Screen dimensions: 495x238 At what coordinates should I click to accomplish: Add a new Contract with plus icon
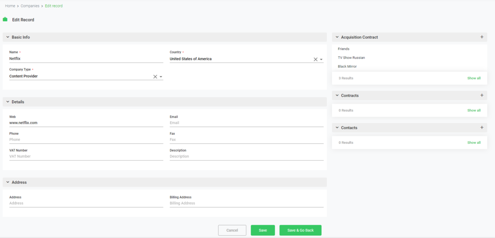[482, 95]
